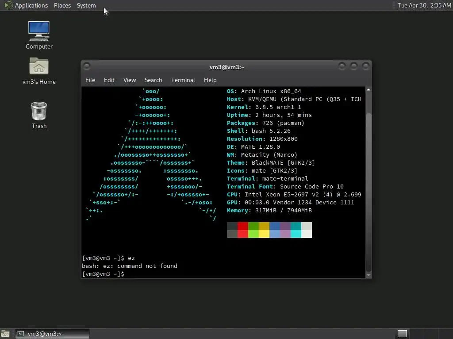The image size is (453, 339).
Task: Click the cyan color block in neofetch palette
Action: pos(296,234)
